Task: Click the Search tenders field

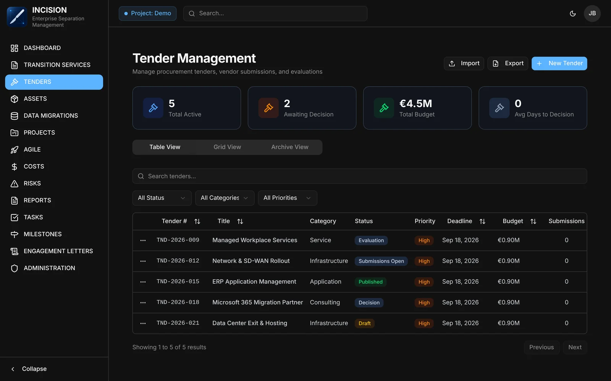Action: point(359,176)
